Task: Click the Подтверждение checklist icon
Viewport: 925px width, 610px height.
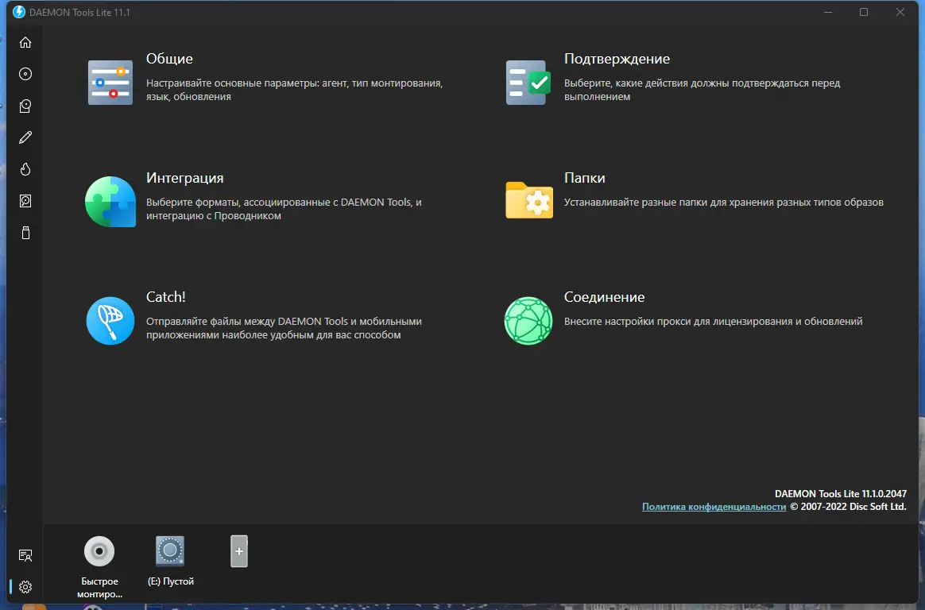Action: click(528, 83)
